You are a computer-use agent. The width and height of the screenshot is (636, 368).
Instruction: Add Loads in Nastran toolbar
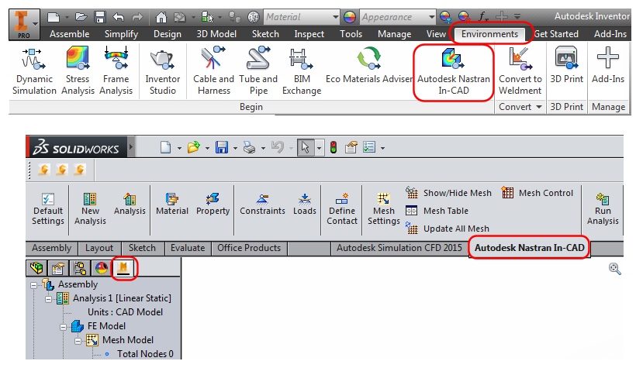tap(305, 205)
